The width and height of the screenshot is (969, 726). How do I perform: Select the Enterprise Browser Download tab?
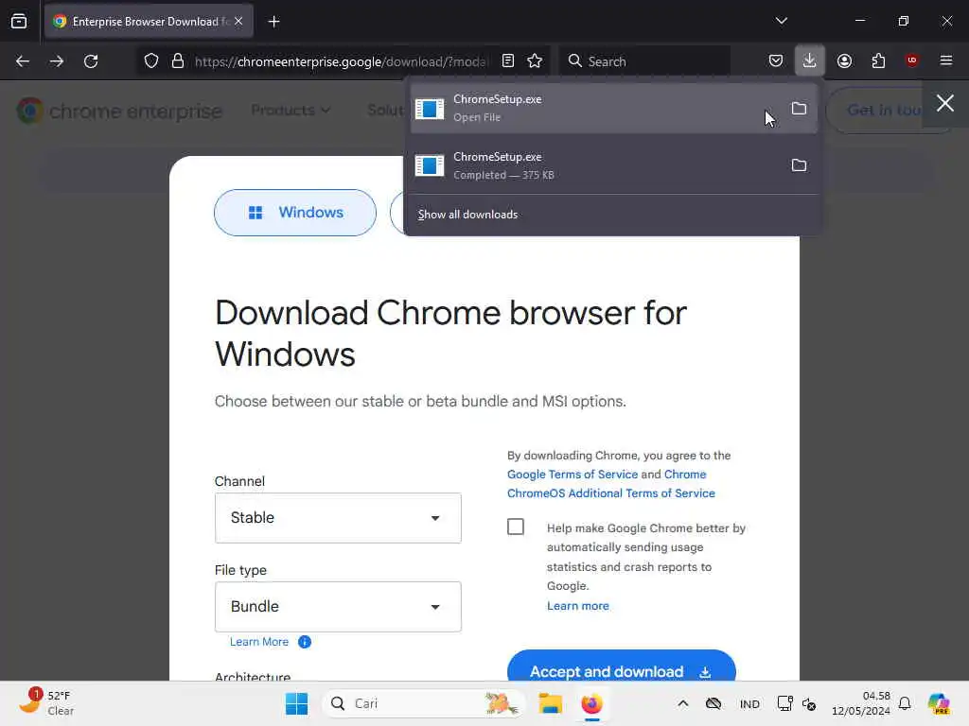click(149, 22)
